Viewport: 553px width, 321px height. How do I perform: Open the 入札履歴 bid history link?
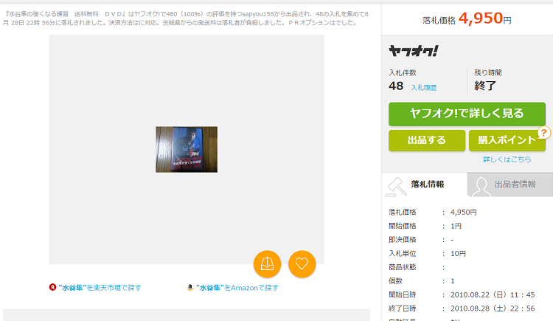424,87
